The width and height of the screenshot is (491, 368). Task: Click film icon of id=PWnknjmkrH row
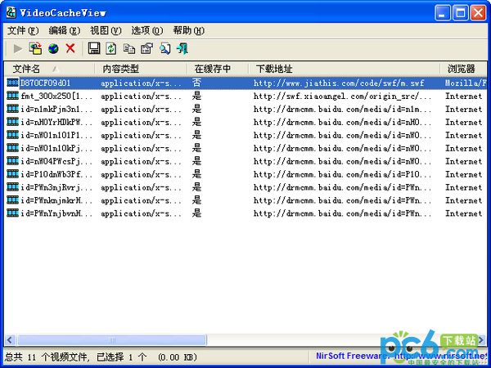coord(13,200)
